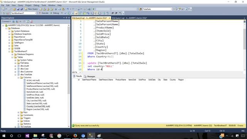This screenshot has height=139, width=247.
Task: Click Specify Values for Template Parameters icon
Action: (x=120, y=13)
